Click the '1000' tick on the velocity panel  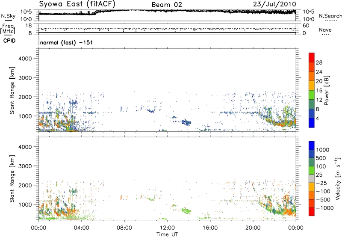[25, 204]
